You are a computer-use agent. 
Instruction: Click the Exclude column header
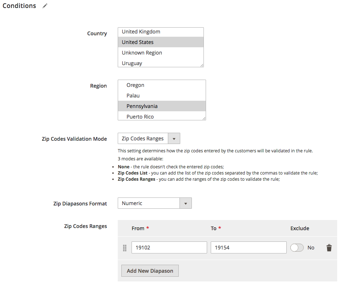coord(300,228)
